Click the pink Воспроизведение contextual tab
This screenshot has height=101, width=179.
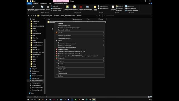coord(61,1)
